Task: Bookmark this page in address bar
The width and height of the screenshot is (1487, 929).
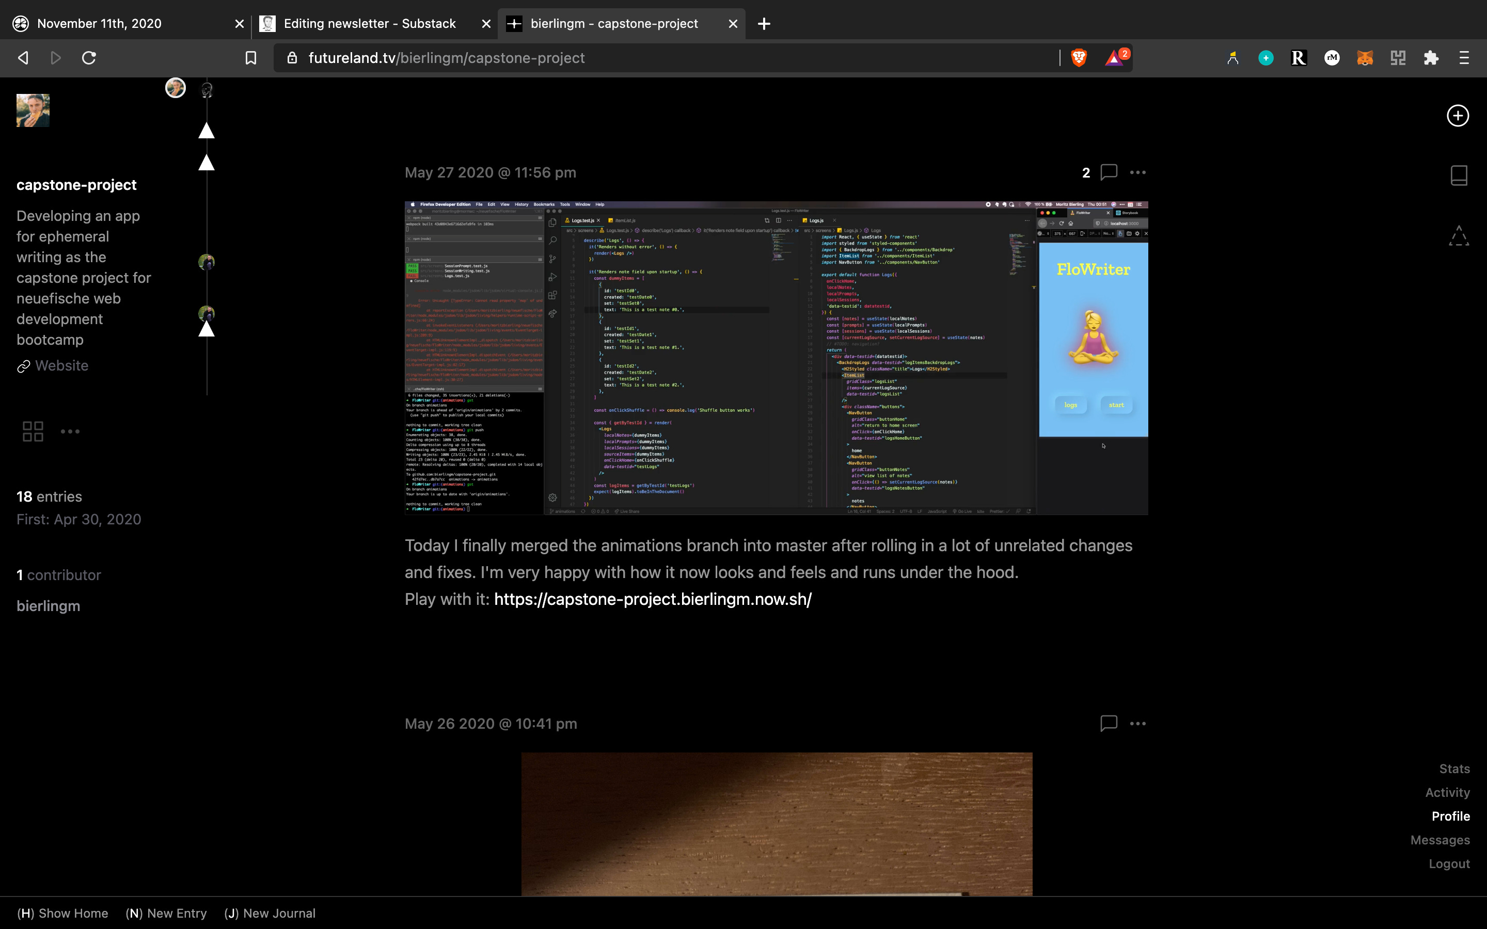Action: tap(251, 58)
